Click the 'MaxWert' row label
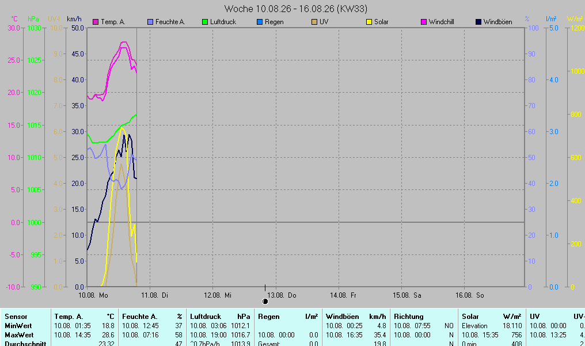 pyautogui.click(x=19, y=335)
